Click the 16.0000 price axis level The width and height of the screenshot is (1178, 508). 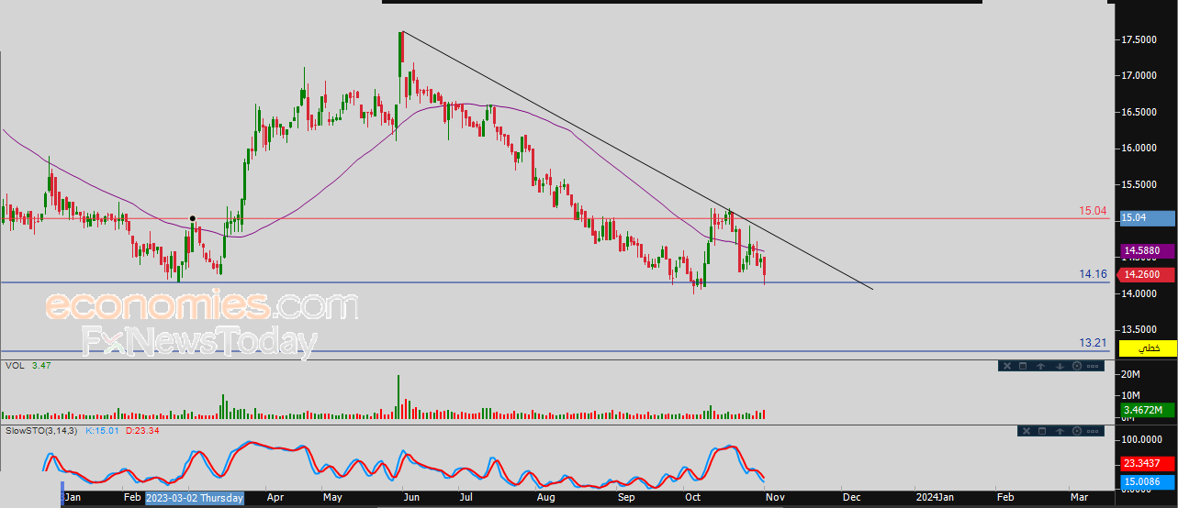coord(1139,148)
